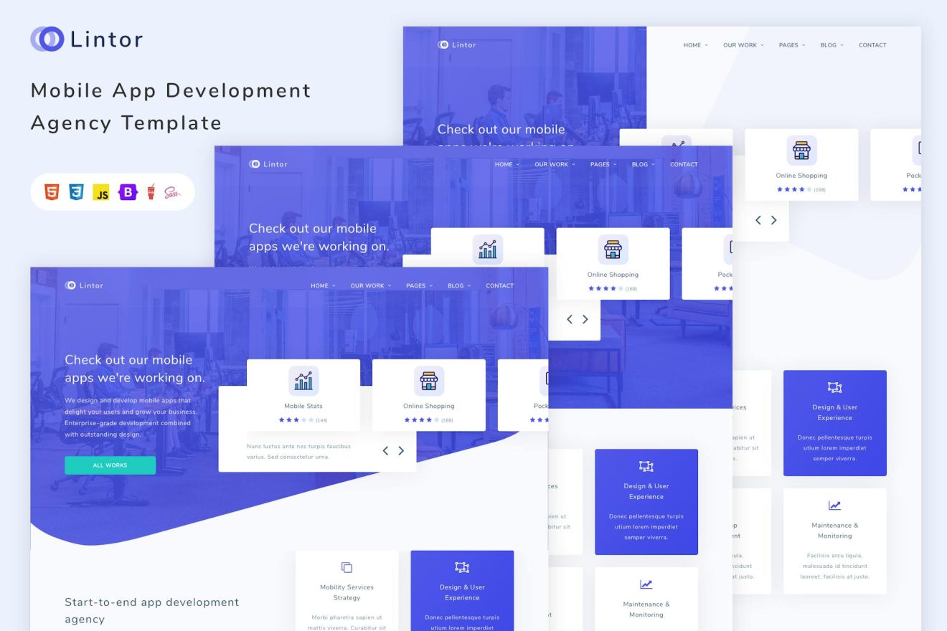Select the CONTACT menu item

pyautogui.click(x=499, y=285)
